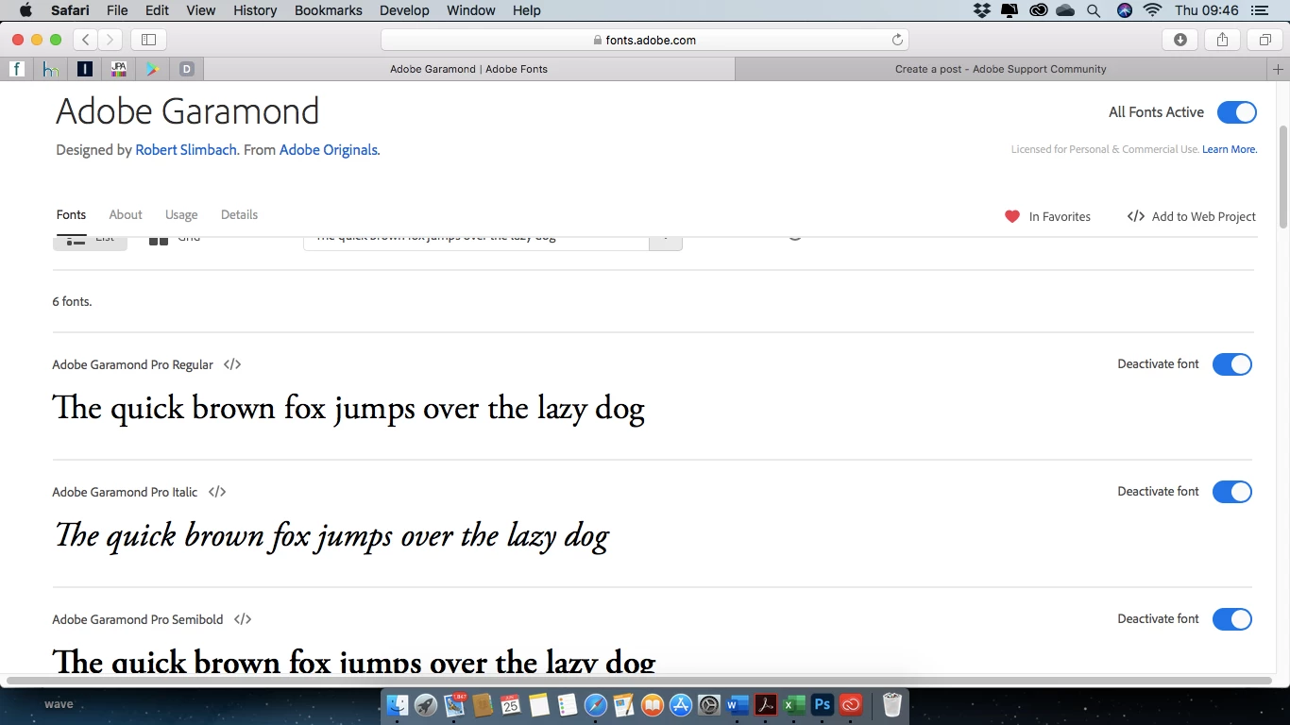The height and width of the screenshot is (725, 1290).
Task: Go forward with Safari's forward arrow
Action: coord(110,40)
